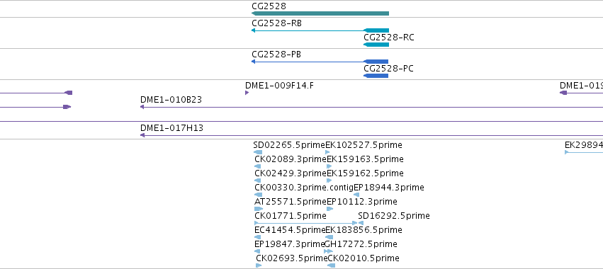Select the GH17272.5prime EST arrows
Image resolution: width=603 pixels, height=269 pixels.
coord(328,251)
